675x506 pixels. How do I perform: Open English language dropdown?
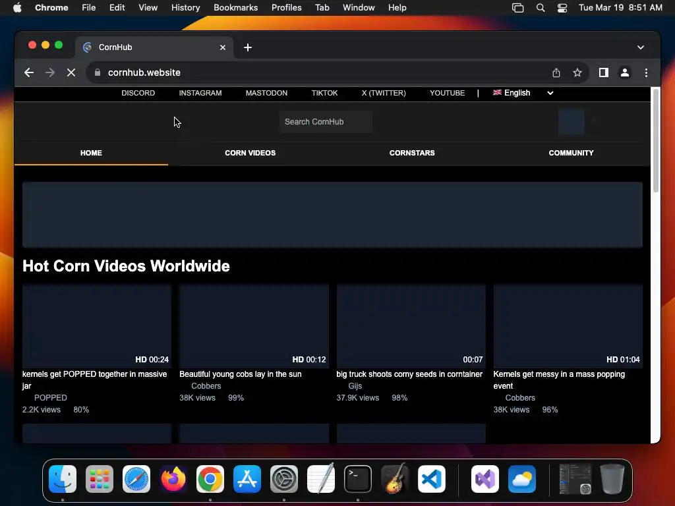pos(523,93)
